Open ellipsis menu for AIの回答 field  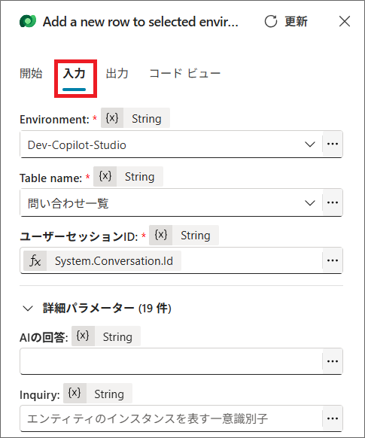(333, 361)
